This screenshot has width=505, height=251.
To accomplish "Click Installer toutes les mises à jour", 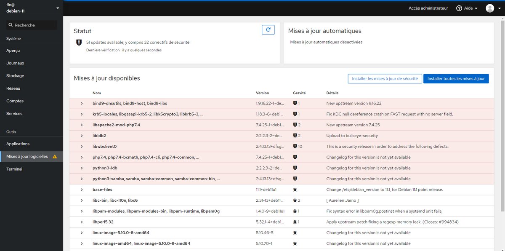I will pyautogui.click(x=456, y=79).
